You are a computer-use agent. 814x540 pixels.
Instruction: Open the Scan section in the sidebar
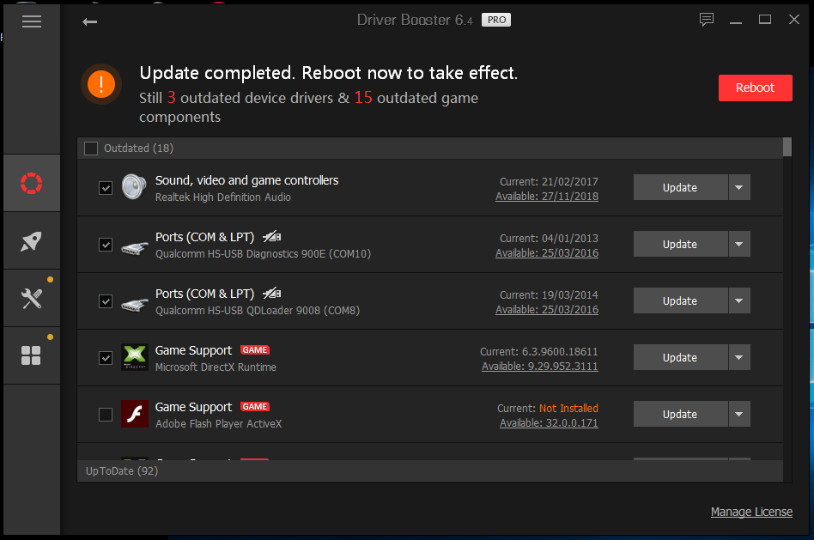click(x=32, y=183)
